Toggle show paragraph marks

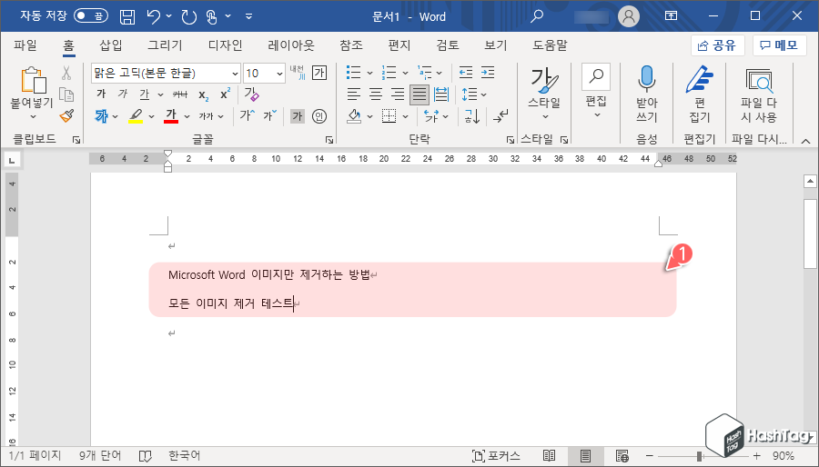(500, 116)
